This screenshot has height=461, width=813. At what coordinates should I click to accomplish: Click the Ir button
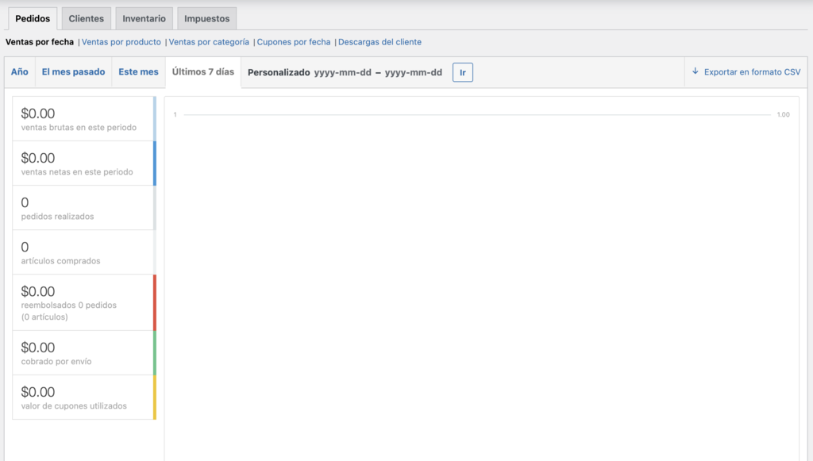[463, 71]
